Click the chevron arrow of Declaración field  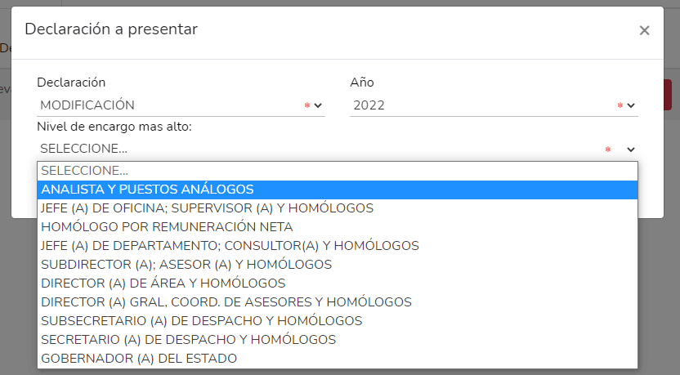click(x=318, y=105)
